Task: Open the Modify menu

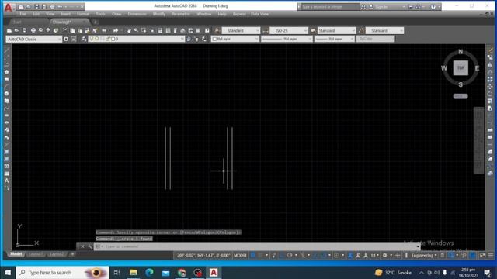Action: coord(158,14)
